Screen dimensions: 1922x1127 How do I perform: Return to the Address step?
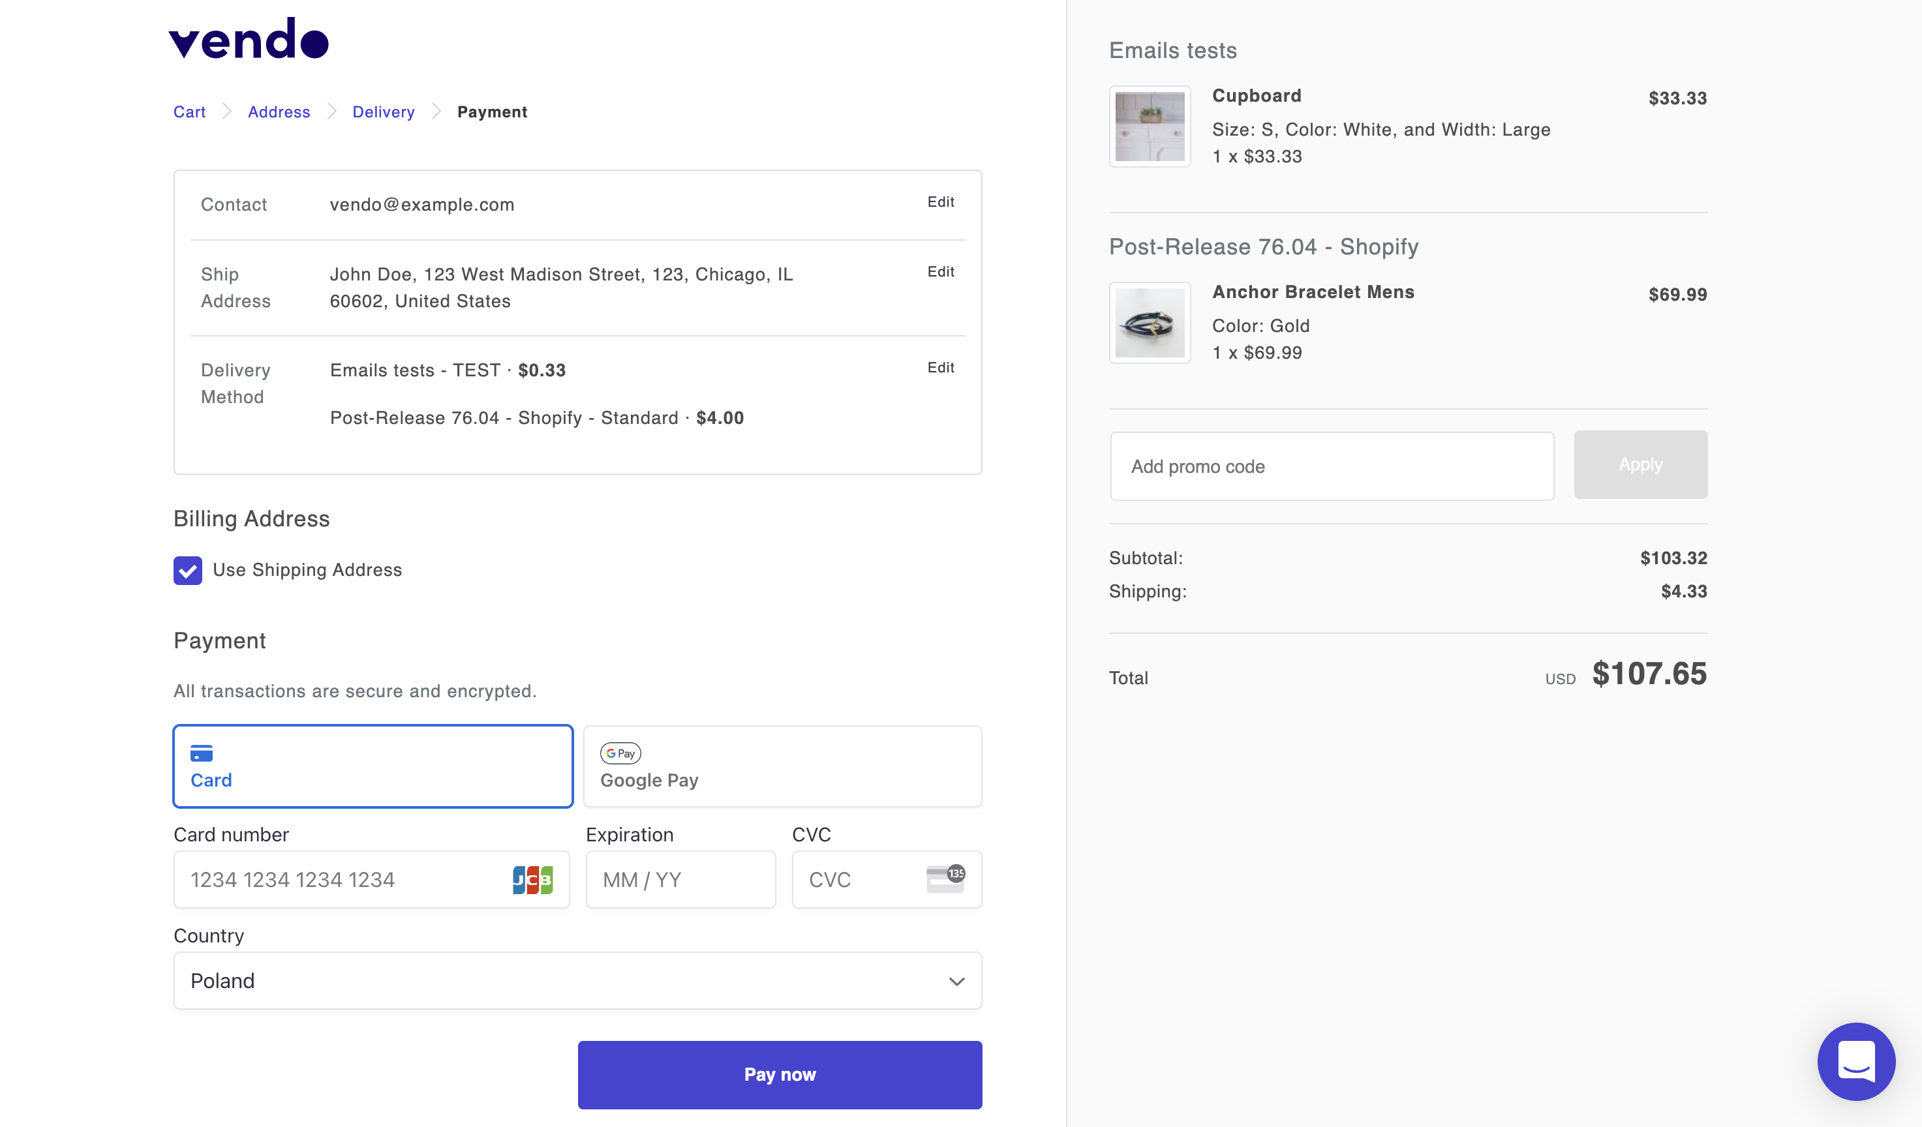[x=279, y=112]
